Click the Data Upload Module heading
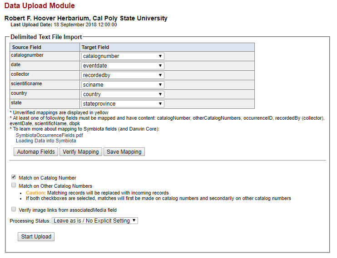 tap(40, 5)
